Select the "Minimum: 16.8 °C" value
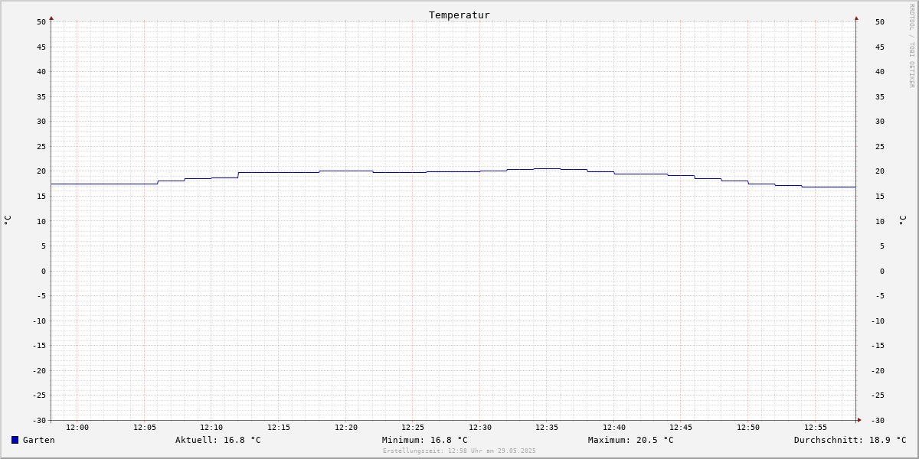919x459 pixels. 425,440
